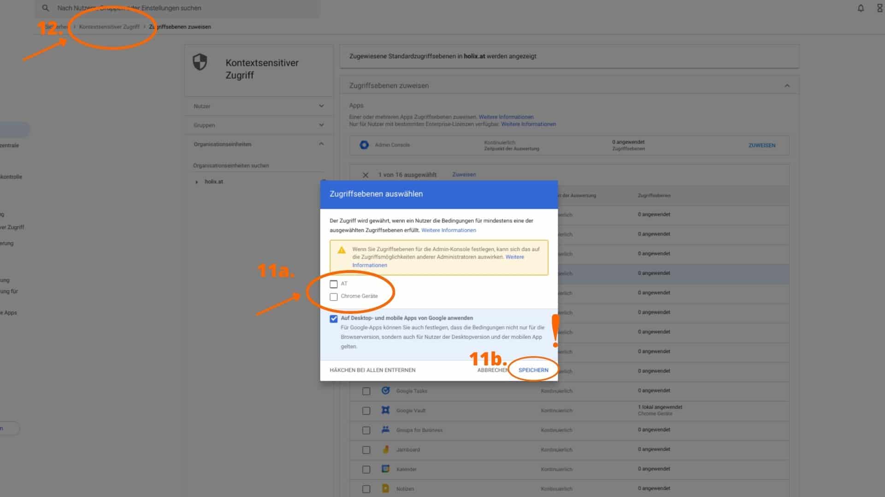The image size is (885, 497).
Task: Expand the Nutzer section
Action: tap(321, 106)
